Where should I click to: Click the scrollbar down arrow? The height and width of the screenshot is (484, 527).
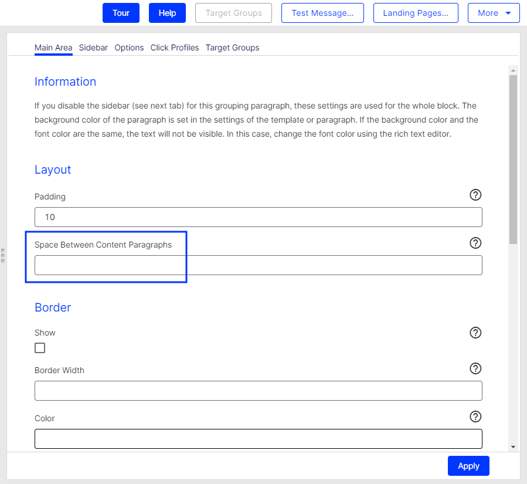tap(512, 448)
